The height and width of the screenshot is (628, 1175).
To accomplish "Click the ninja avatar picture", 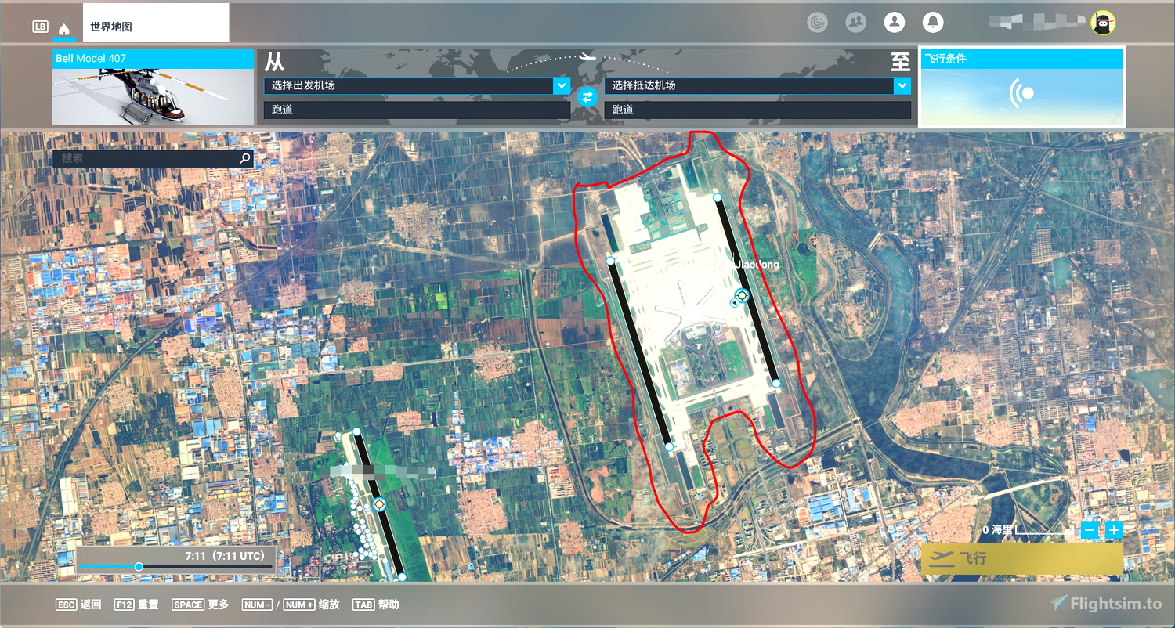I will pos(1104,23).
